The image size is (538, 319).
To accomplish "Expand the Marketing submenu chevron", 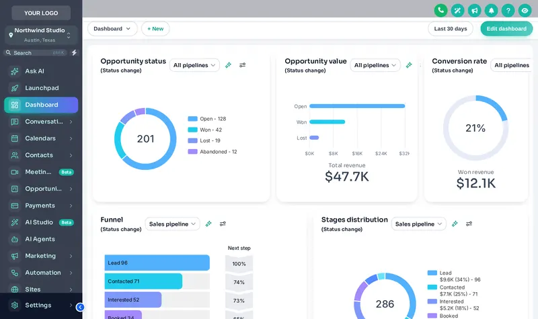I will pyautogui.click(x=71, y=256).
